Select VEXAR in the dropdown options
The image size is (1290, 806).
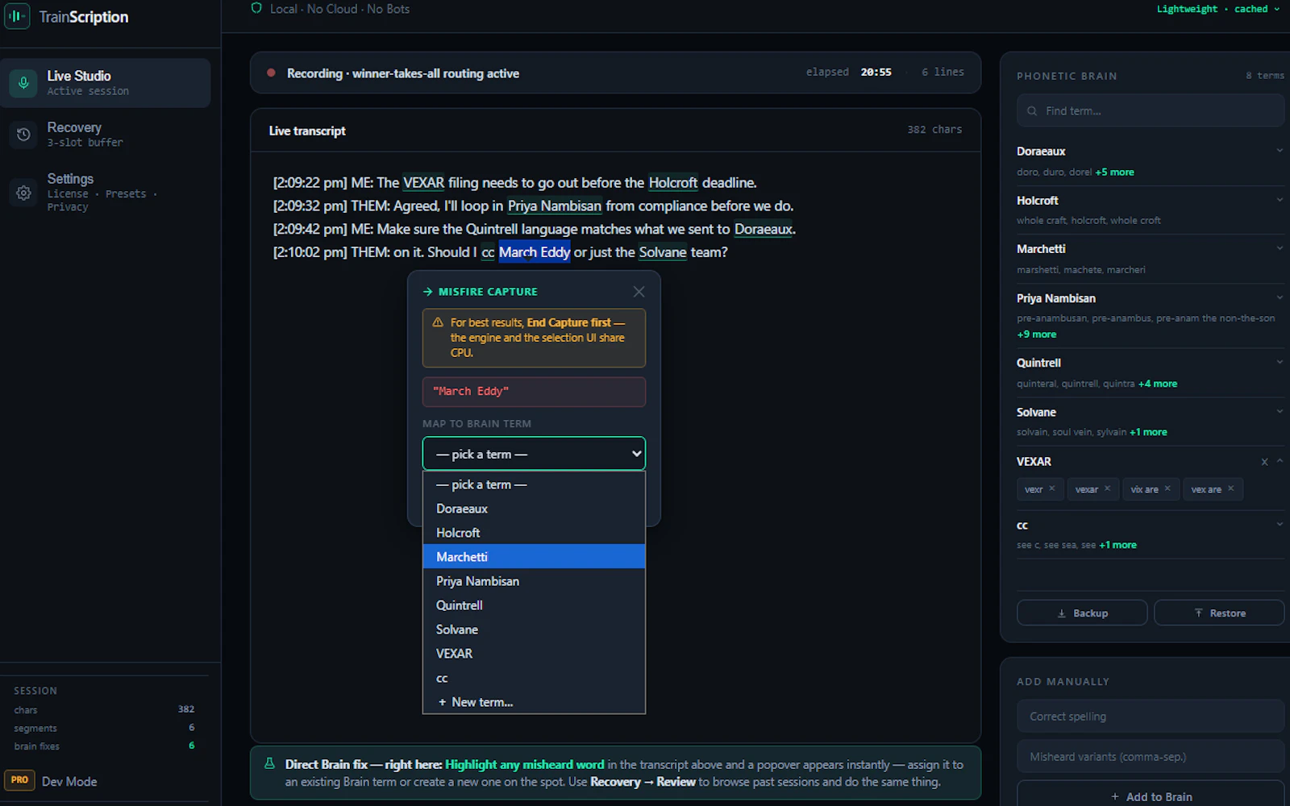[x=534, y=654]
